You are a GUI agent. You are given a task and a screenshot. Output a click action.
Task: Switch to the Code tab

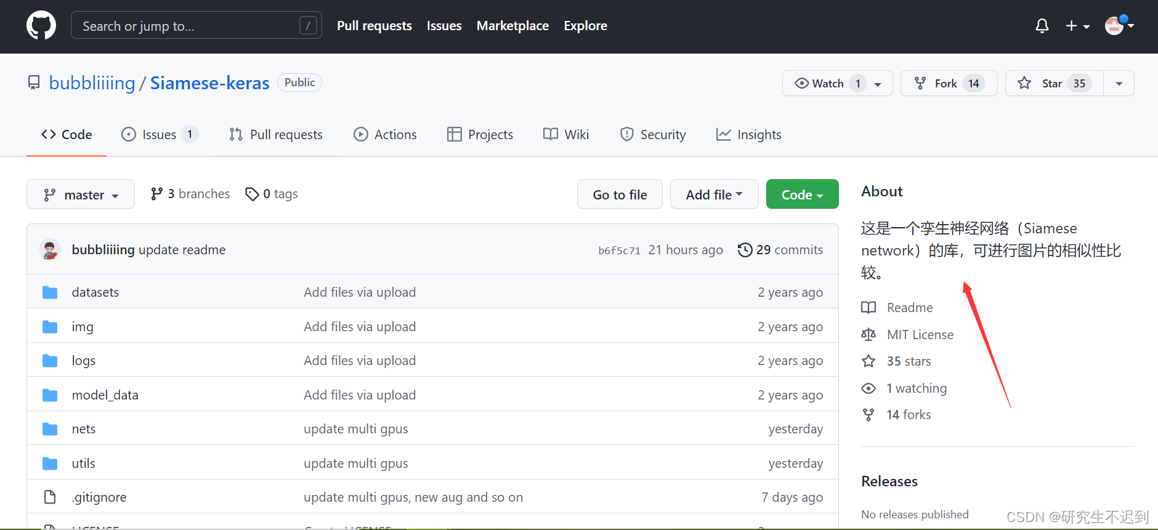coord(67,134)
